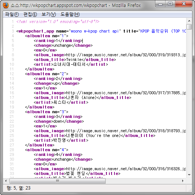Viewport: 195px width, 195px height.
Task: Click the status bar text 행: 5, 열: 23
Action: (x=19, y=188)
